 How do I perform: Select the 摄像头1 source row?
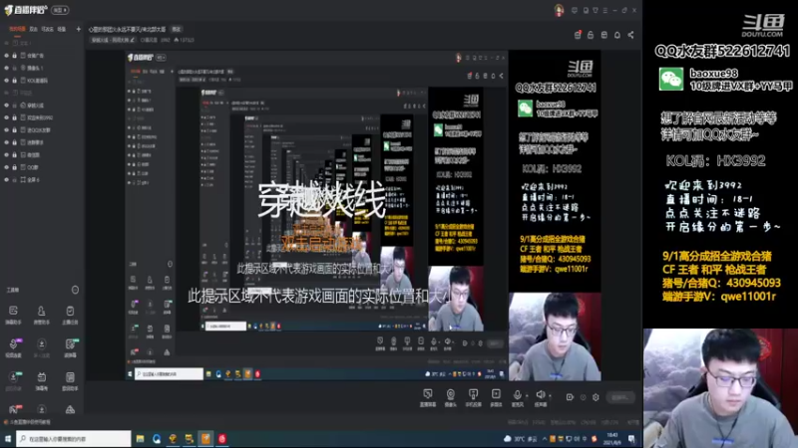click(x=42, y=68)
